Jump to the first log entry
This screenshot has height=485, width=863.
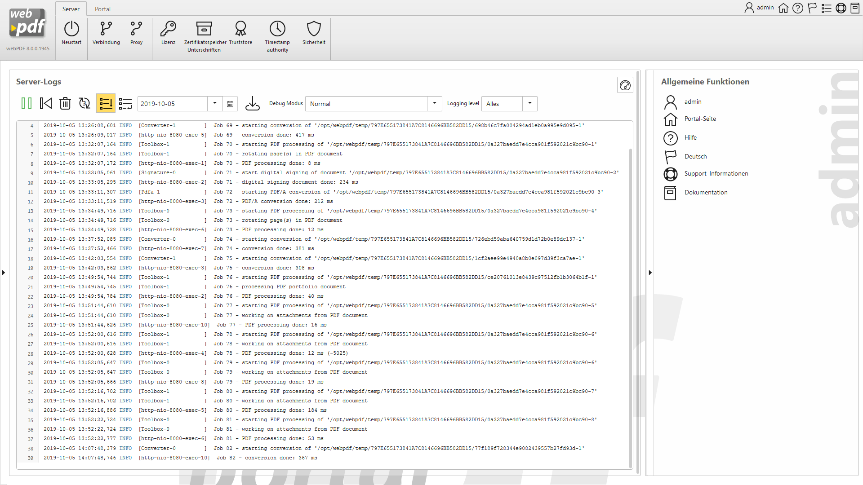(x=46, y=104)
